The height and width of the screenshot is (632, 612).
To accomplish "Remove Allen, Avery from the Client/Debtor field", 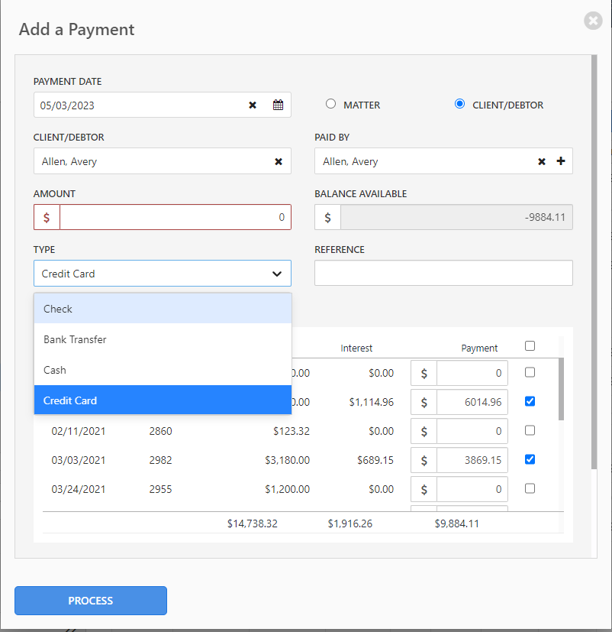I will [278, 161].
